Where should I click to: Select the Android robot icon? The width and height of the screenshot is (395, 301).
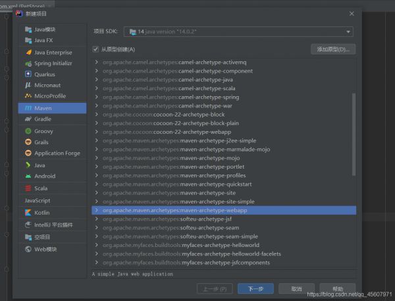(28, 177)
